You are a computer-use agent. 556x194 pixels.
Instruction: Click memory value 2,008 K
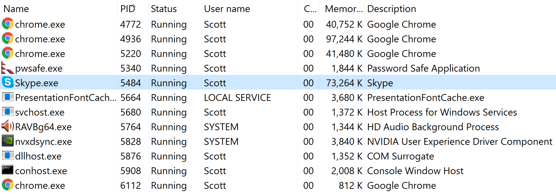[347, 171]
